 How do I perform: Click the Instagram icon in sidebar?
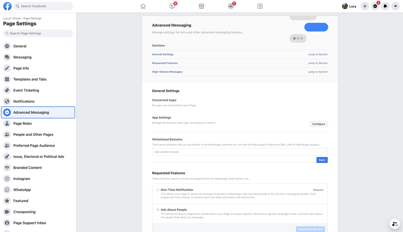(x=7, y=178)
